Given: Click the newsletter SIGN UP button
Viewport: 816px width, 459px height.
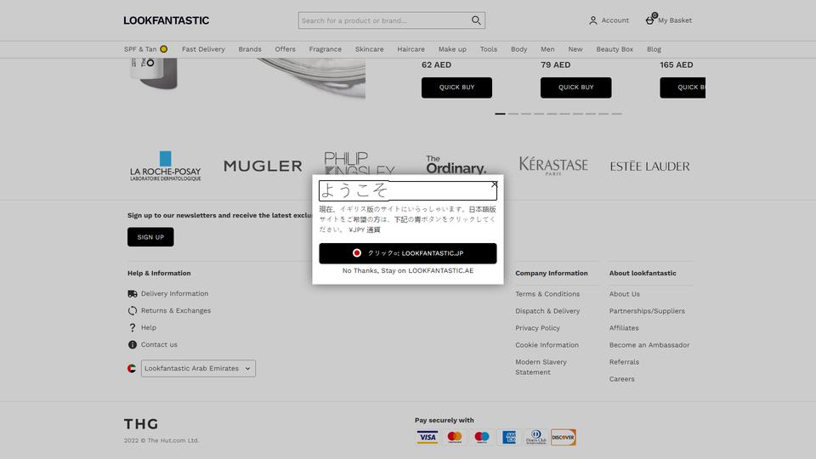Looking at the screenshot, I should click(x=150, y=237).
